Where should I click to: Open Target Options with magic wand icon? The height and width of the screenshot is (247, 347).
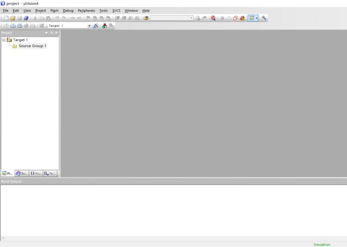pos(95,26)
